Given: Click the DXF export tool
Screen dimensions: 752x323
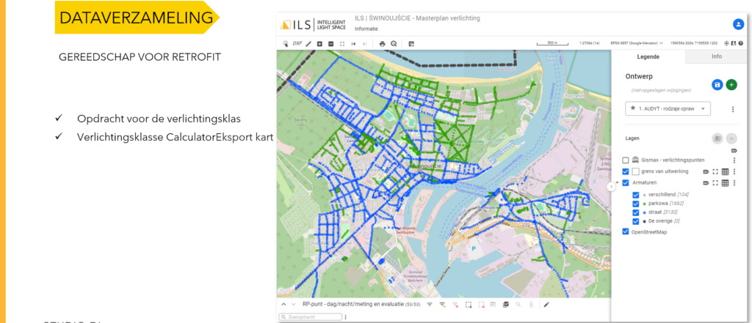Looking at the screenshot, I should (297, 44).
